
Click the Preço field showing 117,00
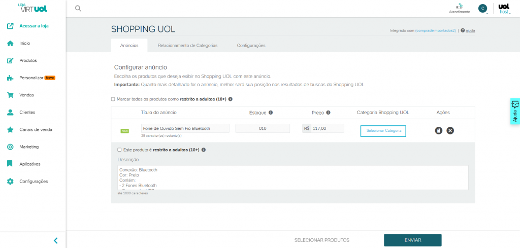tap(328, 128)
